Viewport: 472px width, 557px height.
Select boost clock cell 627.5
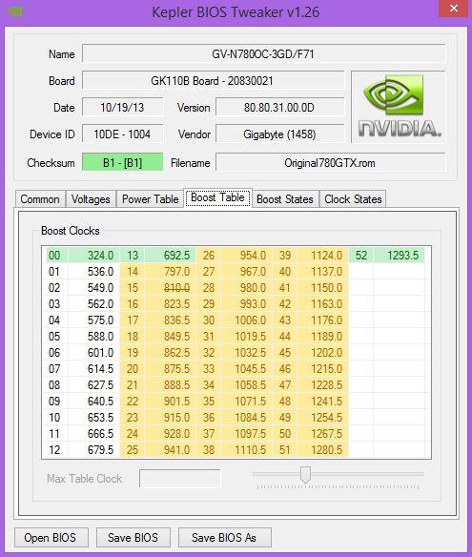pyautogui.click(x=93, y=384)
